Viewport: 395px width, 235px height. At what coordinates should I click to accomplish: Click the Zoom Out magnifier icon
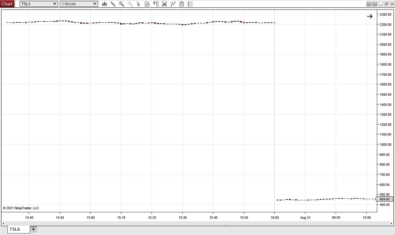[x=130, y=4]
